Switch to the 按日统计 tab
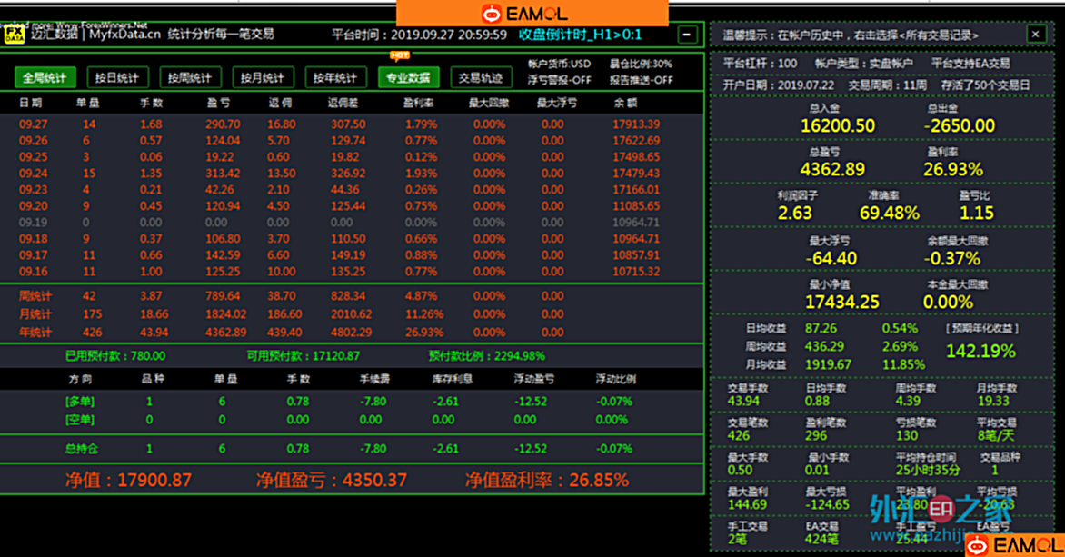The width and height of the screenshot is (1065, 557). pyautogui.click(x=117, y=78)
